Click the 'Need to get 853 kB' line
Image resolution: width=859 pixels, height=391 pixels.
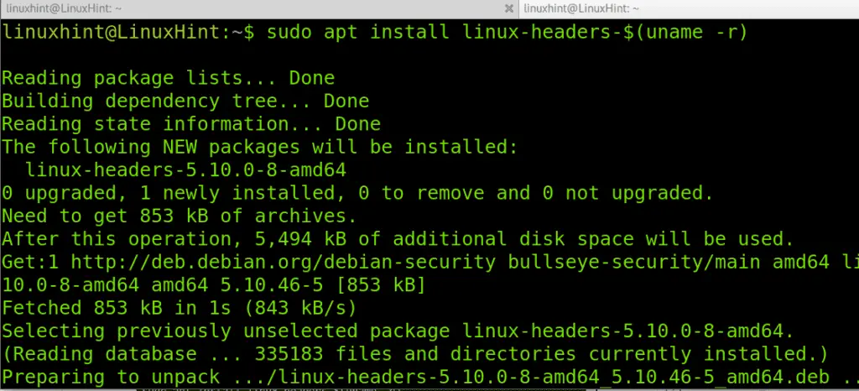[x=180, y=216]
